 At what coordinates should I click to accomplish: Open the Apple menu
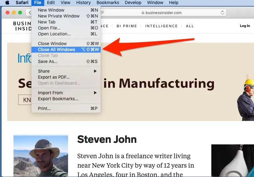click(x=7, y=3)
